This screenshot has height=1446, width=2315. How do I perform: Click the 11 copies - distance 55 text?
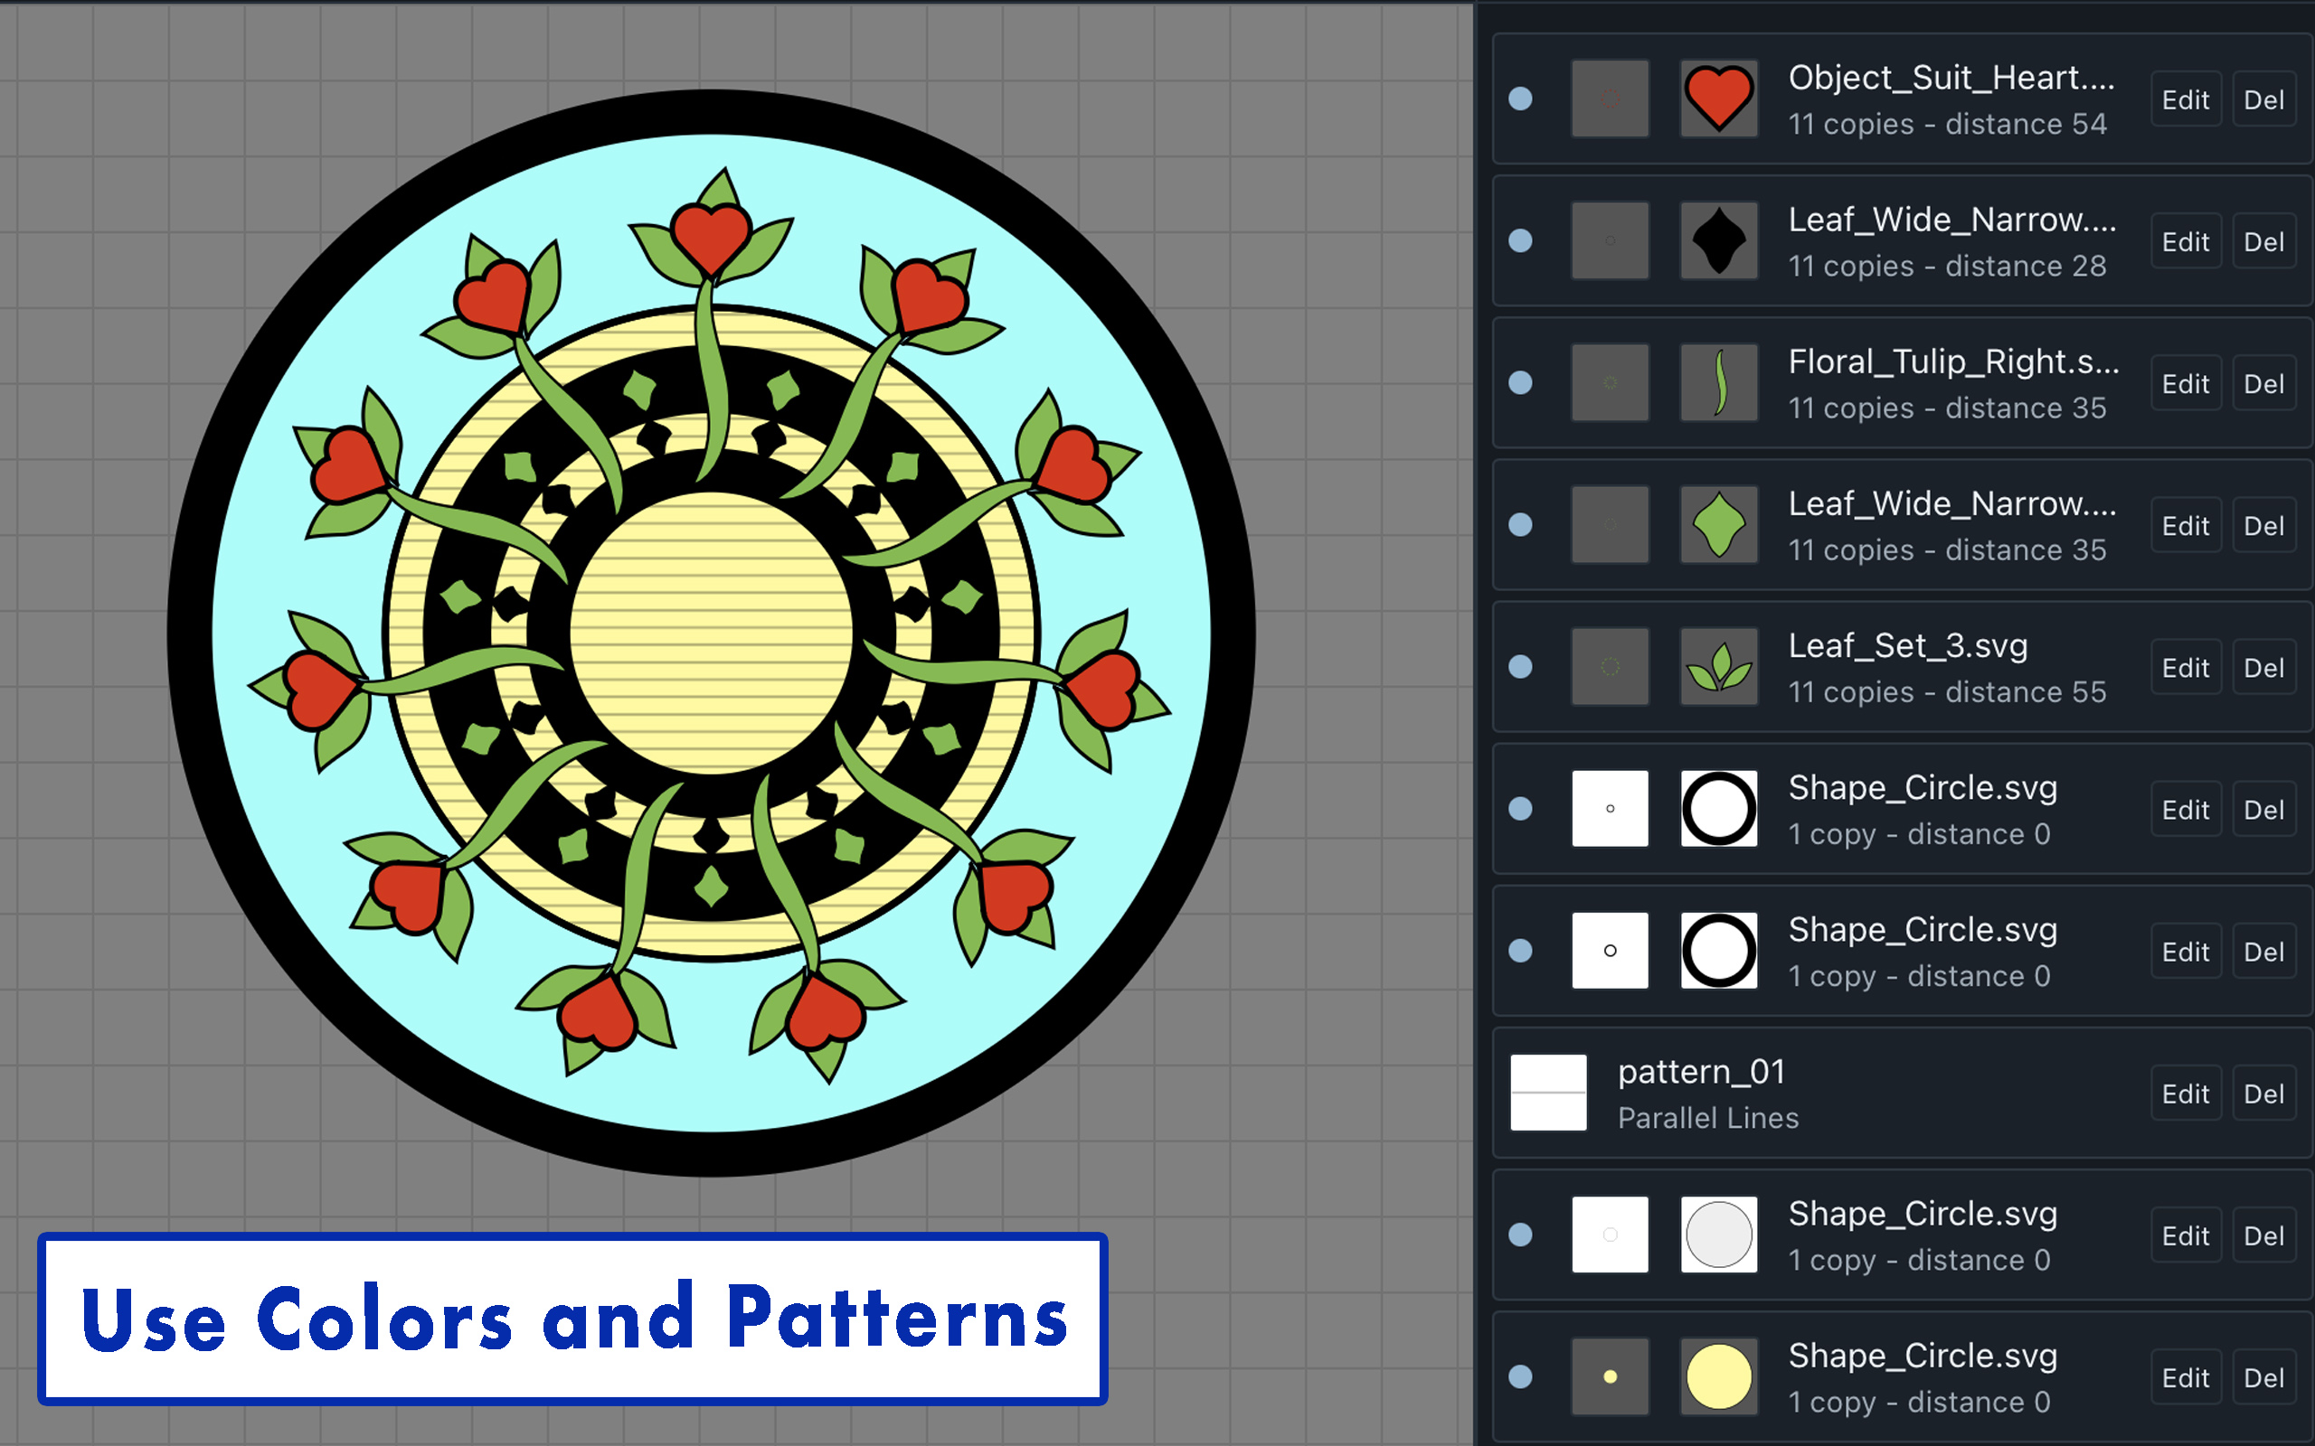point(1948,691)
